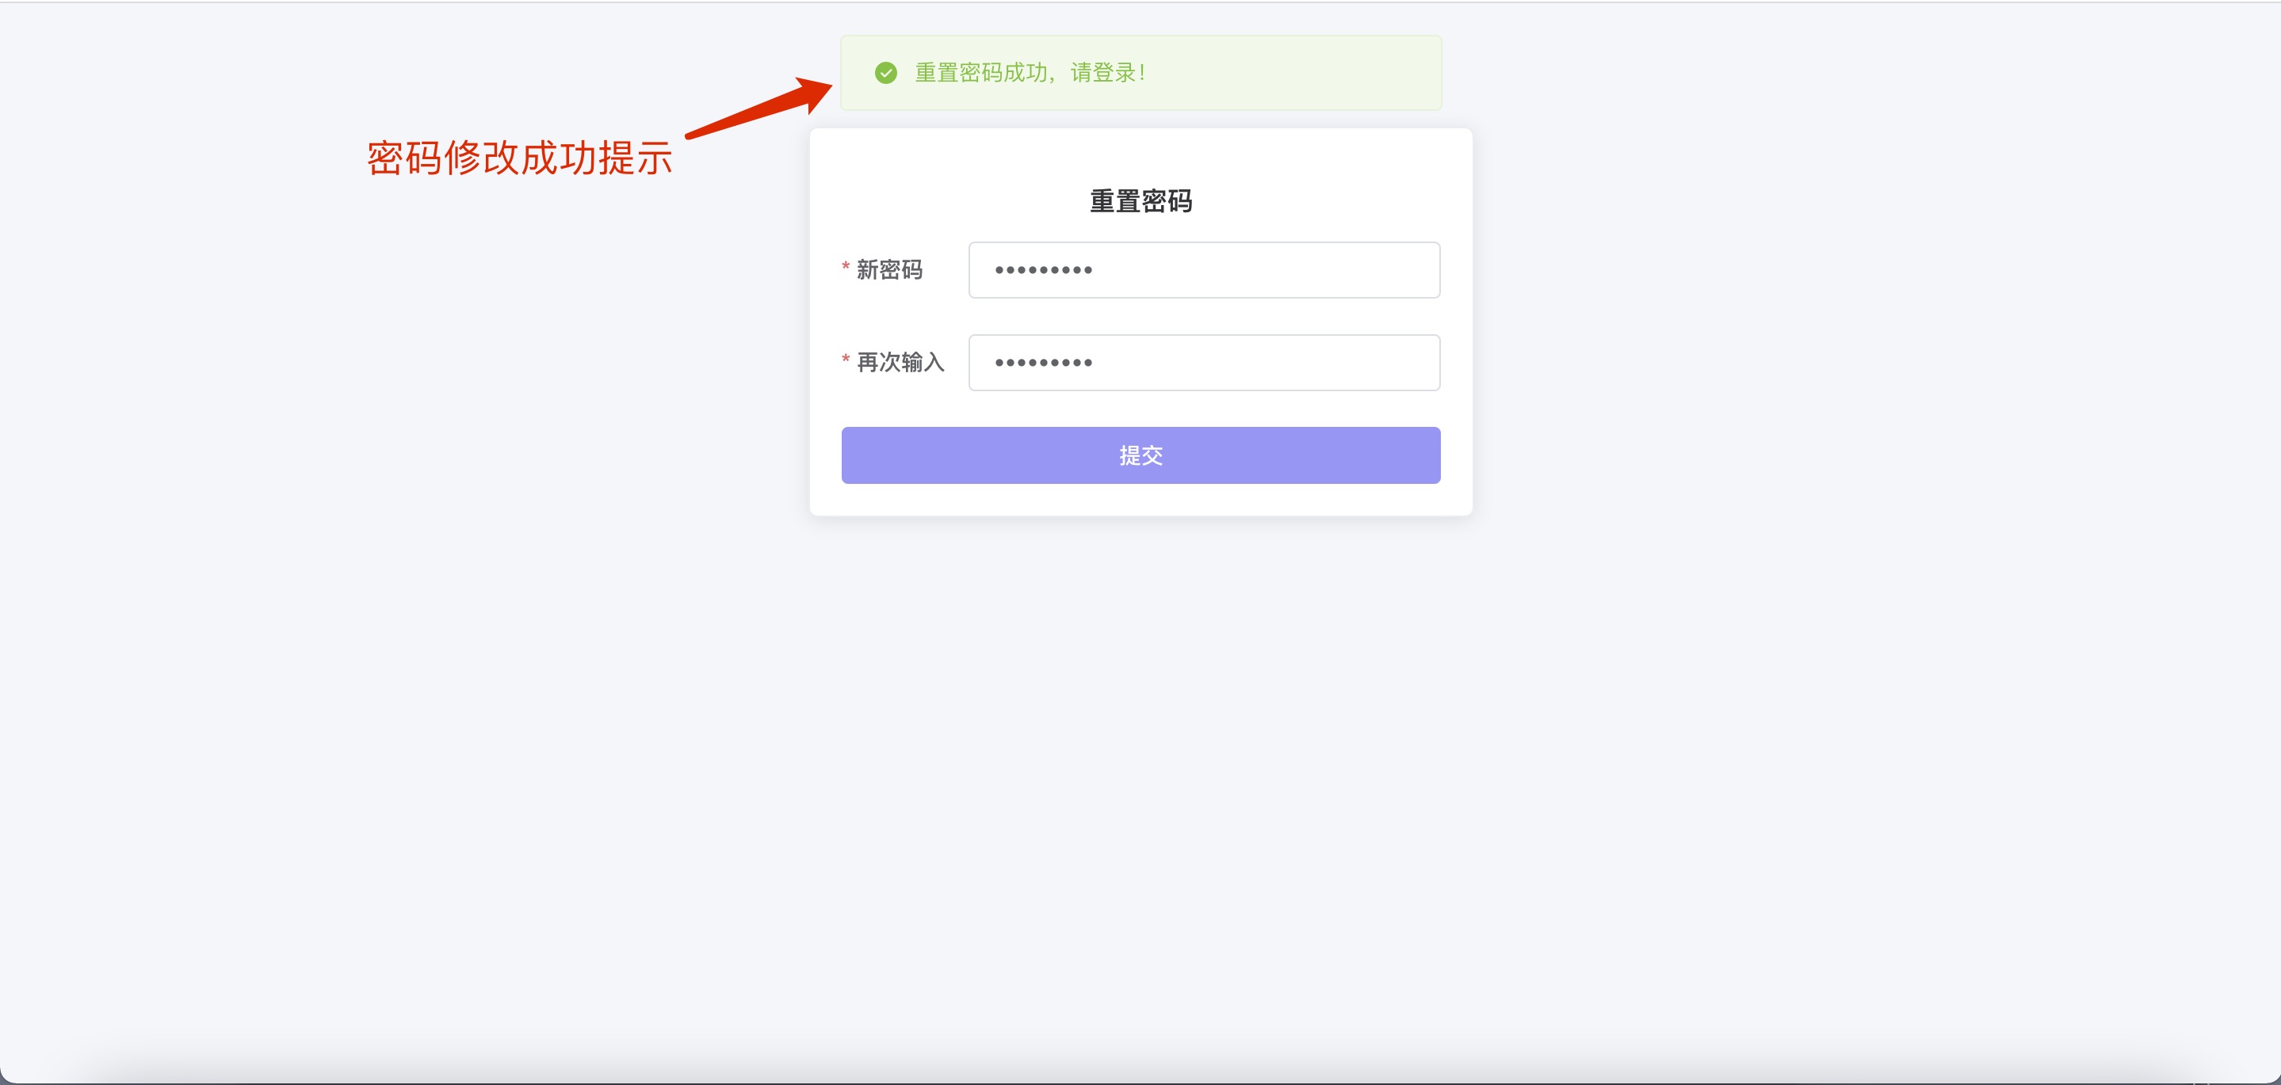This screenshot has height=1085, width=2281.
Task: Click the 再次输入 field label
Action: (x=900, y=363)
